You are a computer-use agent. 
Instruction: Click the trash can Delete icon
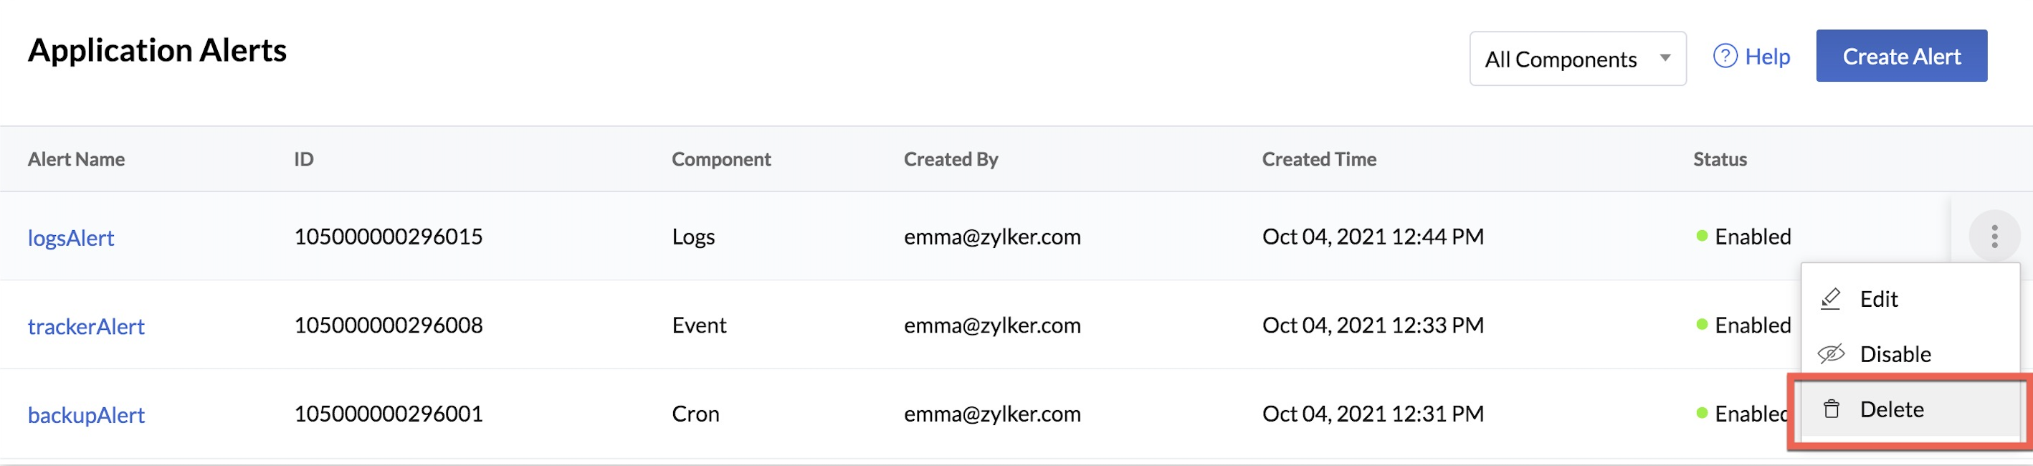click(1831, 409)
